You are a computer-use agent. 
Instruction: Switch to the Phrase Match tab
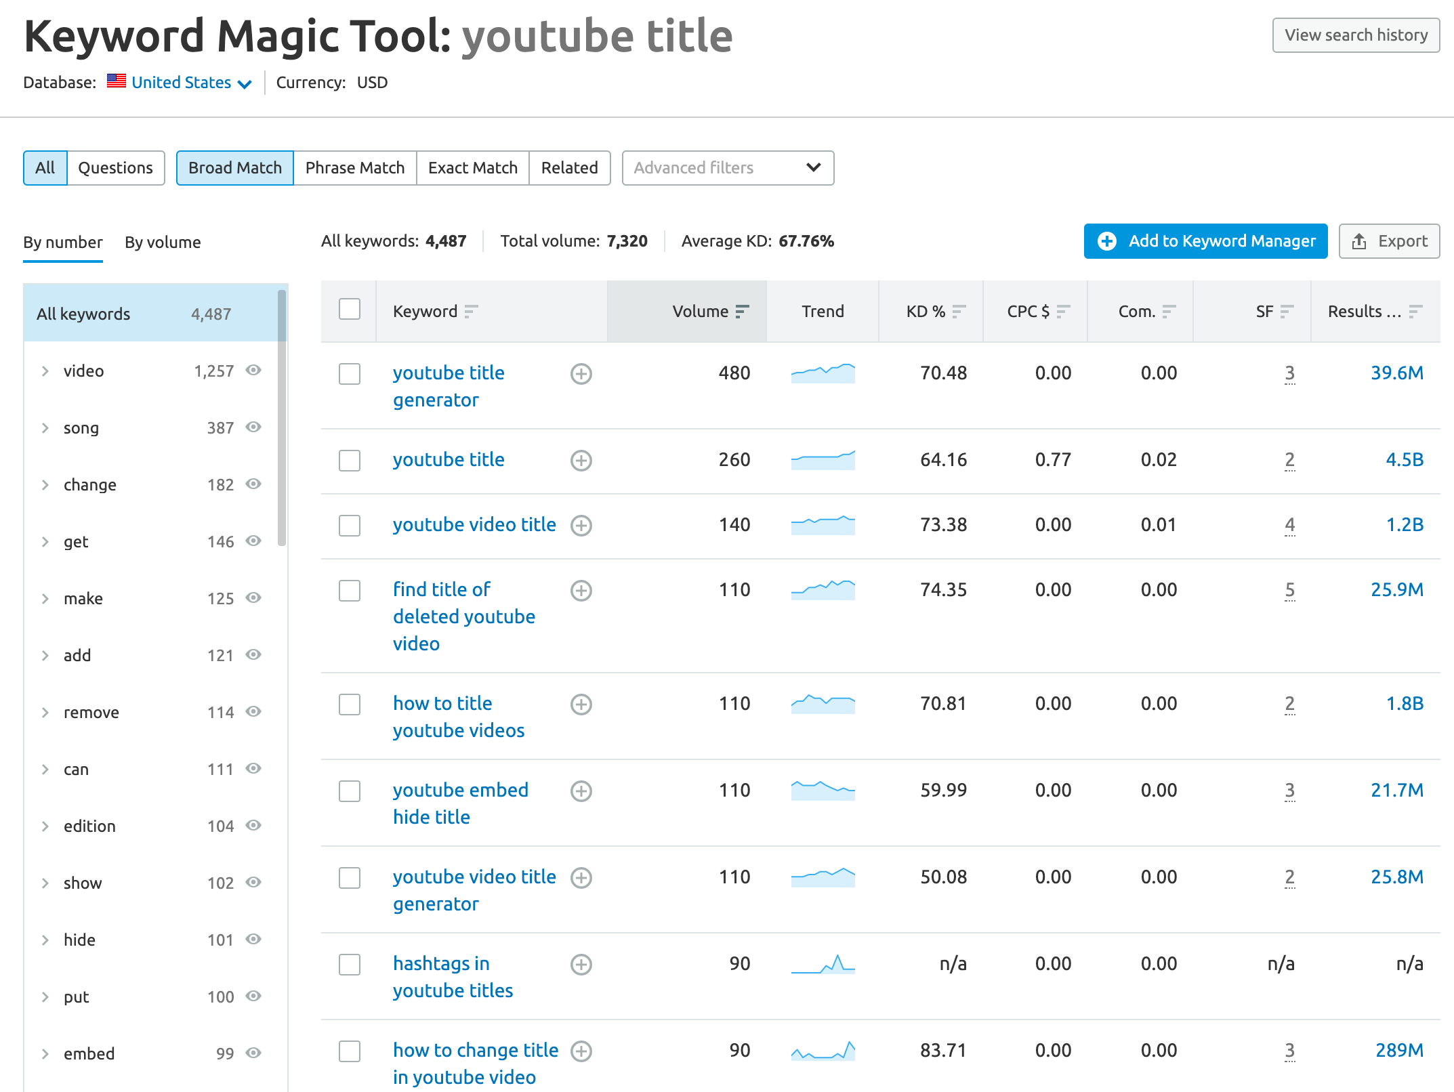354,168
